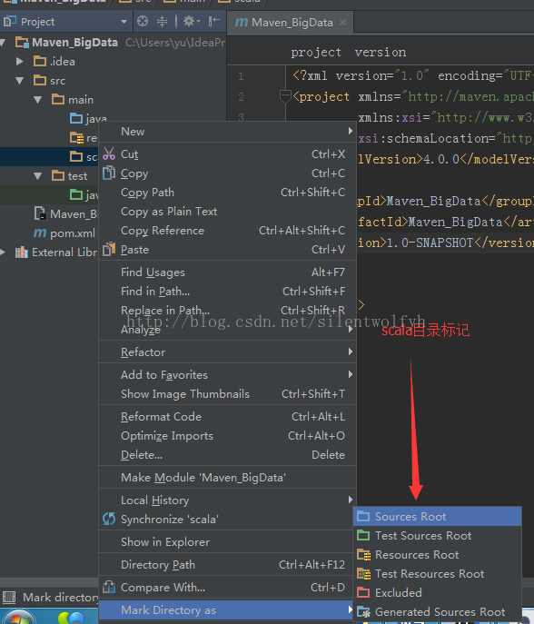Switch to the Maven_BigData editor tab
Viewport: 534px width, 624px height.
(x=291, y=23)
